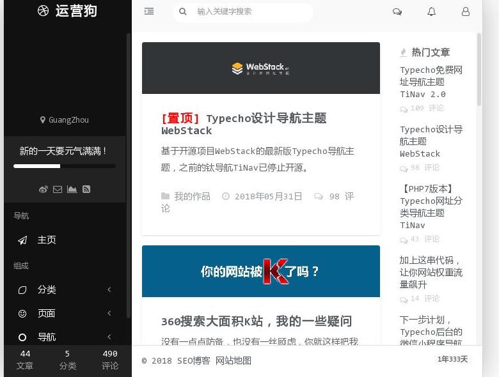The width and height of the screenshot is (499, 377).
Task: Open the article 360搜索大面积K站，我的一些疑问
Action: click(257, 321)
